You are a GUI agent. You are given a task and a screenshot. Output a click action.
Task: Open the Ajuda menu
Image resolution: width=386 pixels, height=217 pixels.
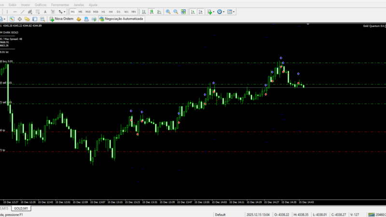[x=93, y=5]
